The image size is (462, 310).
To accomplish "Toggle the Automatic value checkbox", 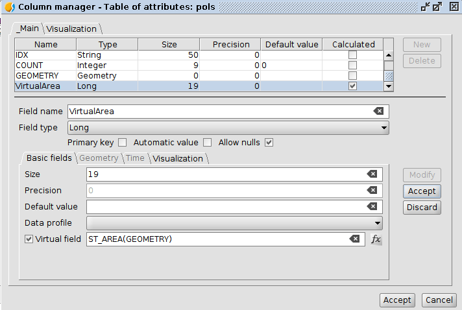I will (x=208, y=143).
